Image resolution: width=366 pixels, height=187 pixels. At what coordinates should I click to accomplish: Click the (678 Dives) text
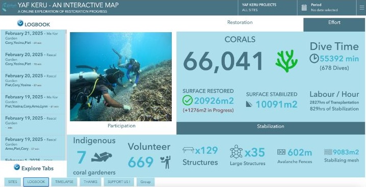point(334,68)
